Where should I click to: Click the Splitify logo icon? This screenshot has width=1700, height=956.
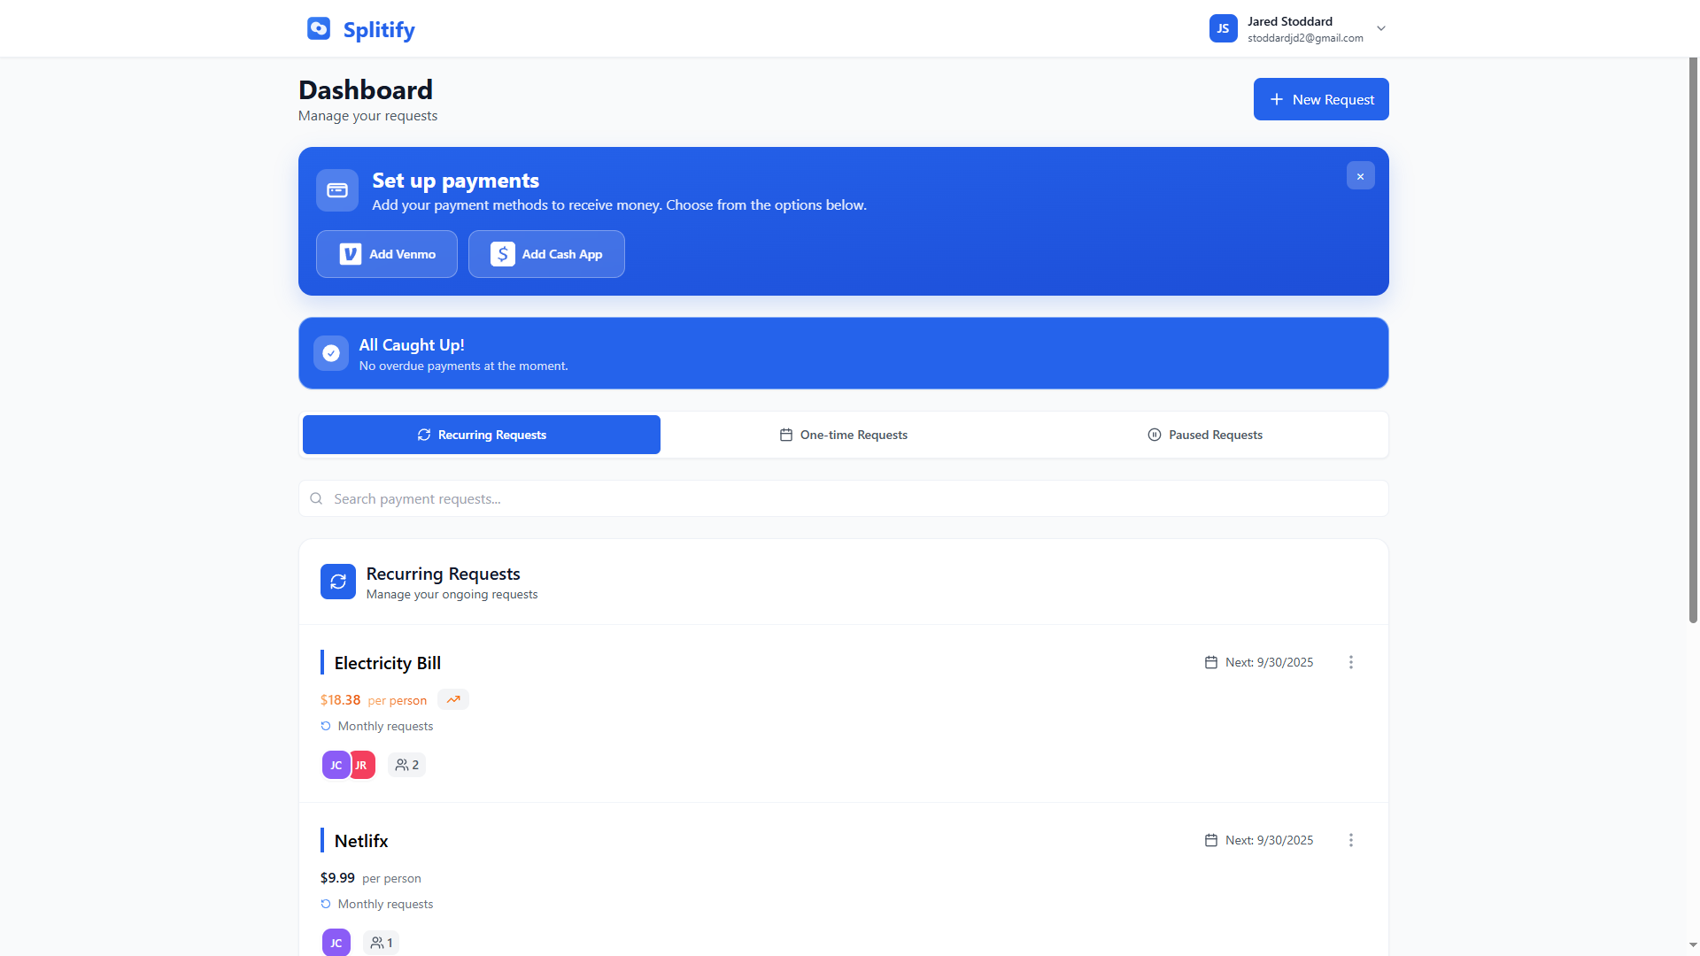click(x=319, y=28)
